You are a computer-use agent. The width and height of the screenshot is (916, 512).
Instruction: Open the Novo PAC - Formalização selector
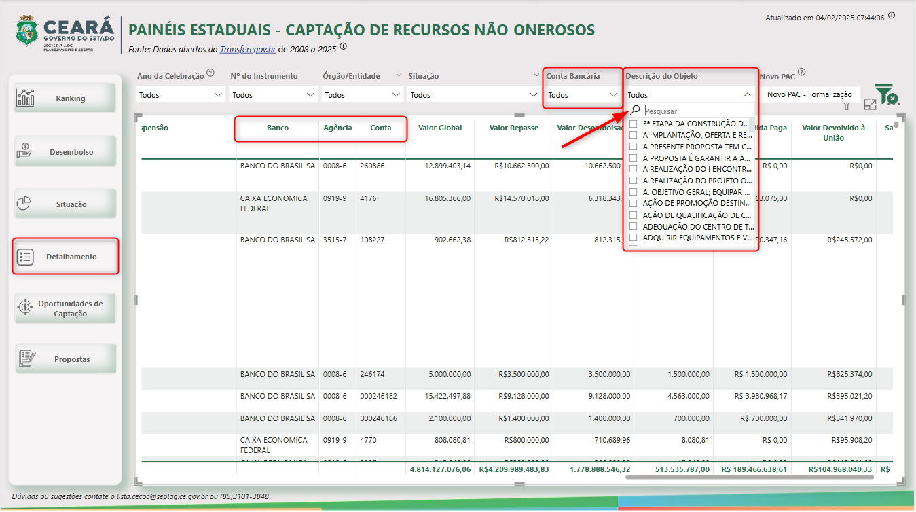pyautogui.click(x=809, y=95)
